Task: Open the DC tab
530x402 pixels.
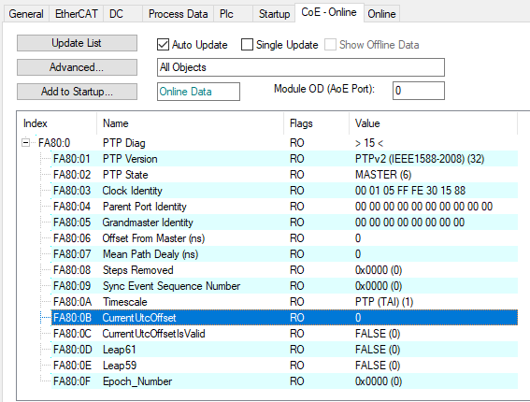Action: [x=122, y=14]
